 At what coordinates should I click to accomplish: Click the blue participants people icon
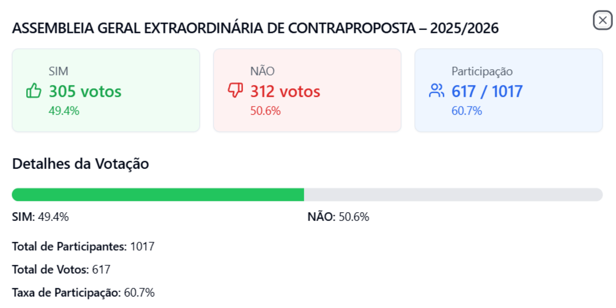coord(437,91)
